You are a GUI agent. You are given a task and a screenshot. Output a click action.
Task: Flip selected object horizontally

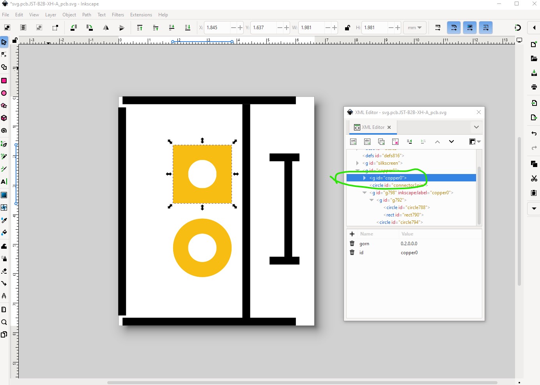106,28
